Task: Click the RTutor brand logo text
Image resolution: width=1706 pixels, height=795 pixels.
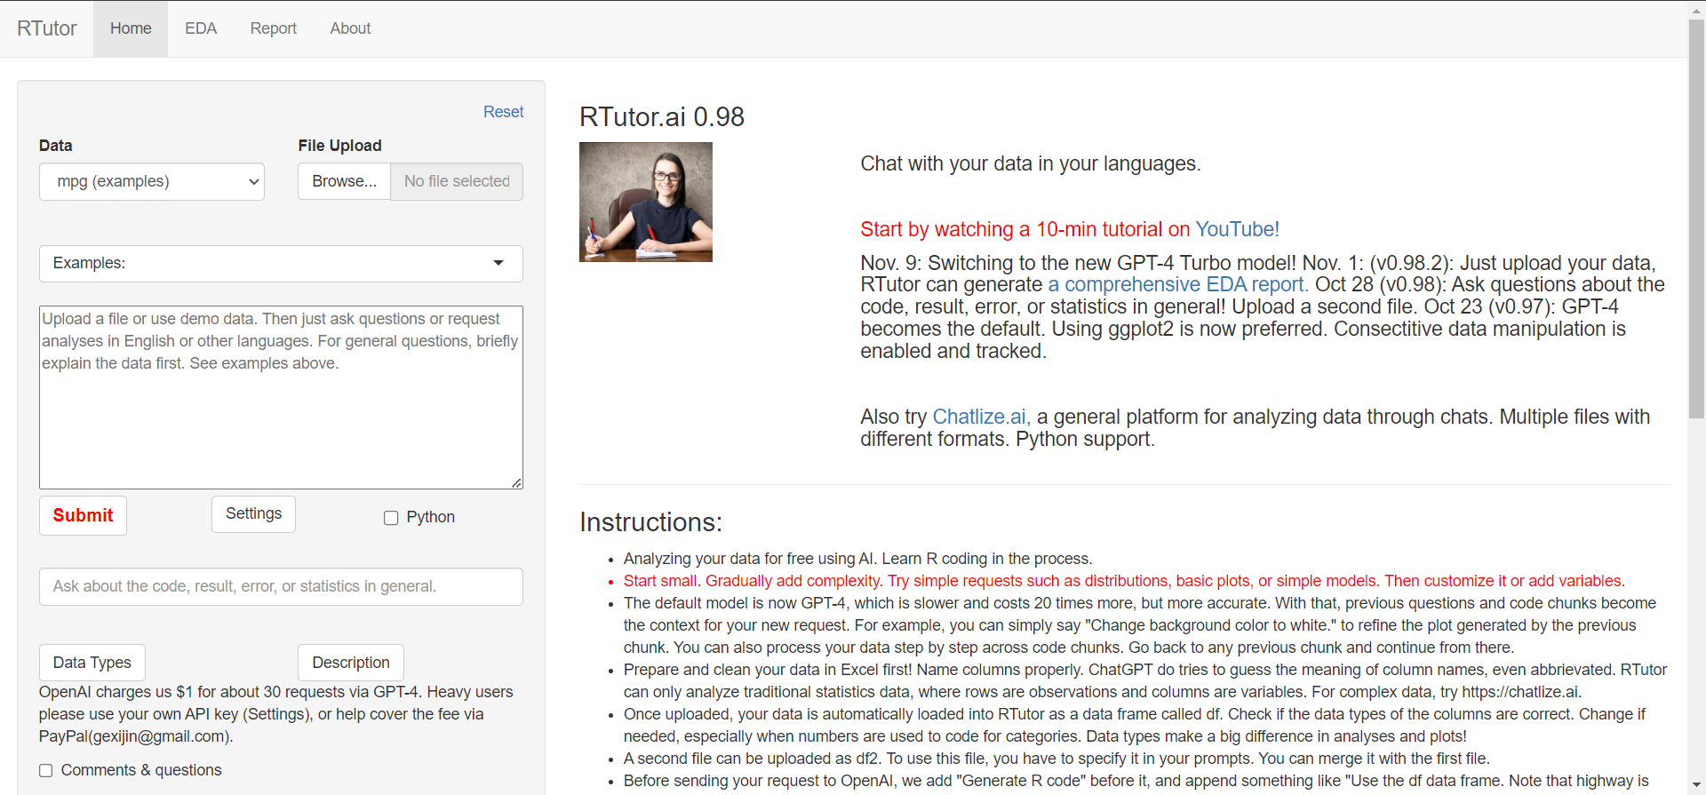Action: click(x=47, y=28)
